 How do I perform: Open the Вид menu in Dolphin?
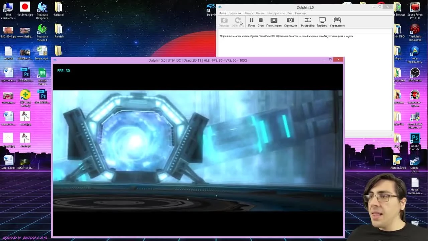point(290,13)
